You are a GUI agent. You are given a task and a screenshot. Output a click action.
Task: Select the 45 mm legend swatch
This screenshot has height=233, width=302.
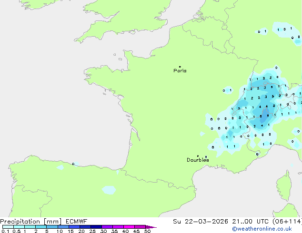tap(140, 227)
